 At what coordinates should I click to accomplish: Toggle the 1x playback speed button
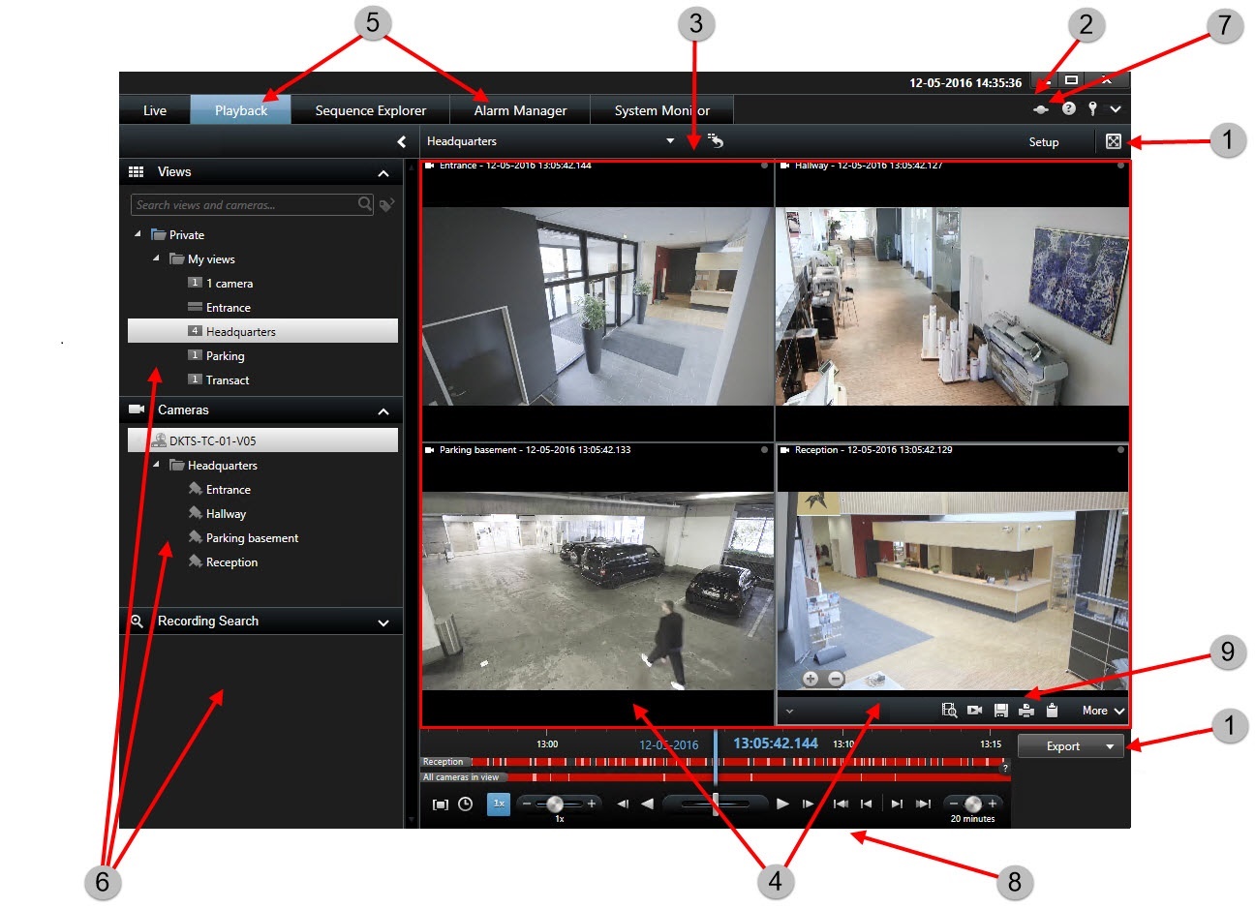(x=498, y=804)
